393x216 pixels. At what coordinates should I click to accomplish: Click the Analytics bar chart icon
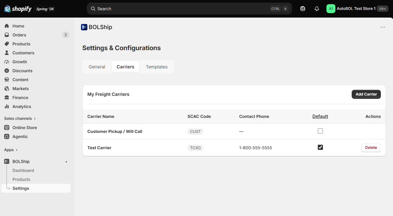[7, 106]
